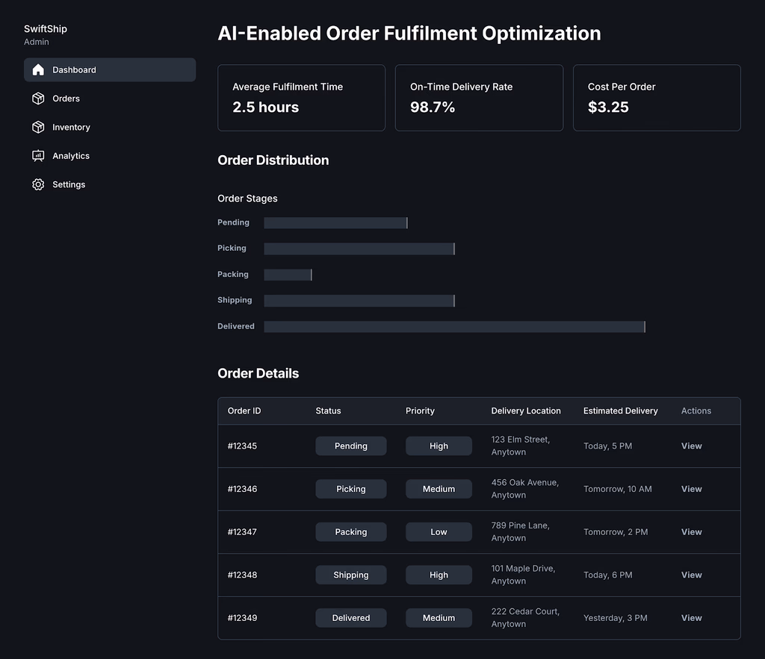Click the Picking stage bar

click(359, 249)
